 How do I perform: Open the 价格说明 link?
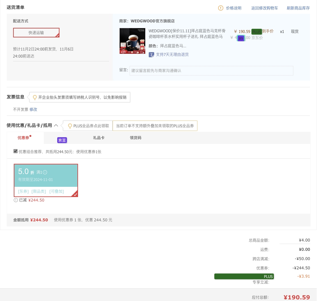point(234,8)
